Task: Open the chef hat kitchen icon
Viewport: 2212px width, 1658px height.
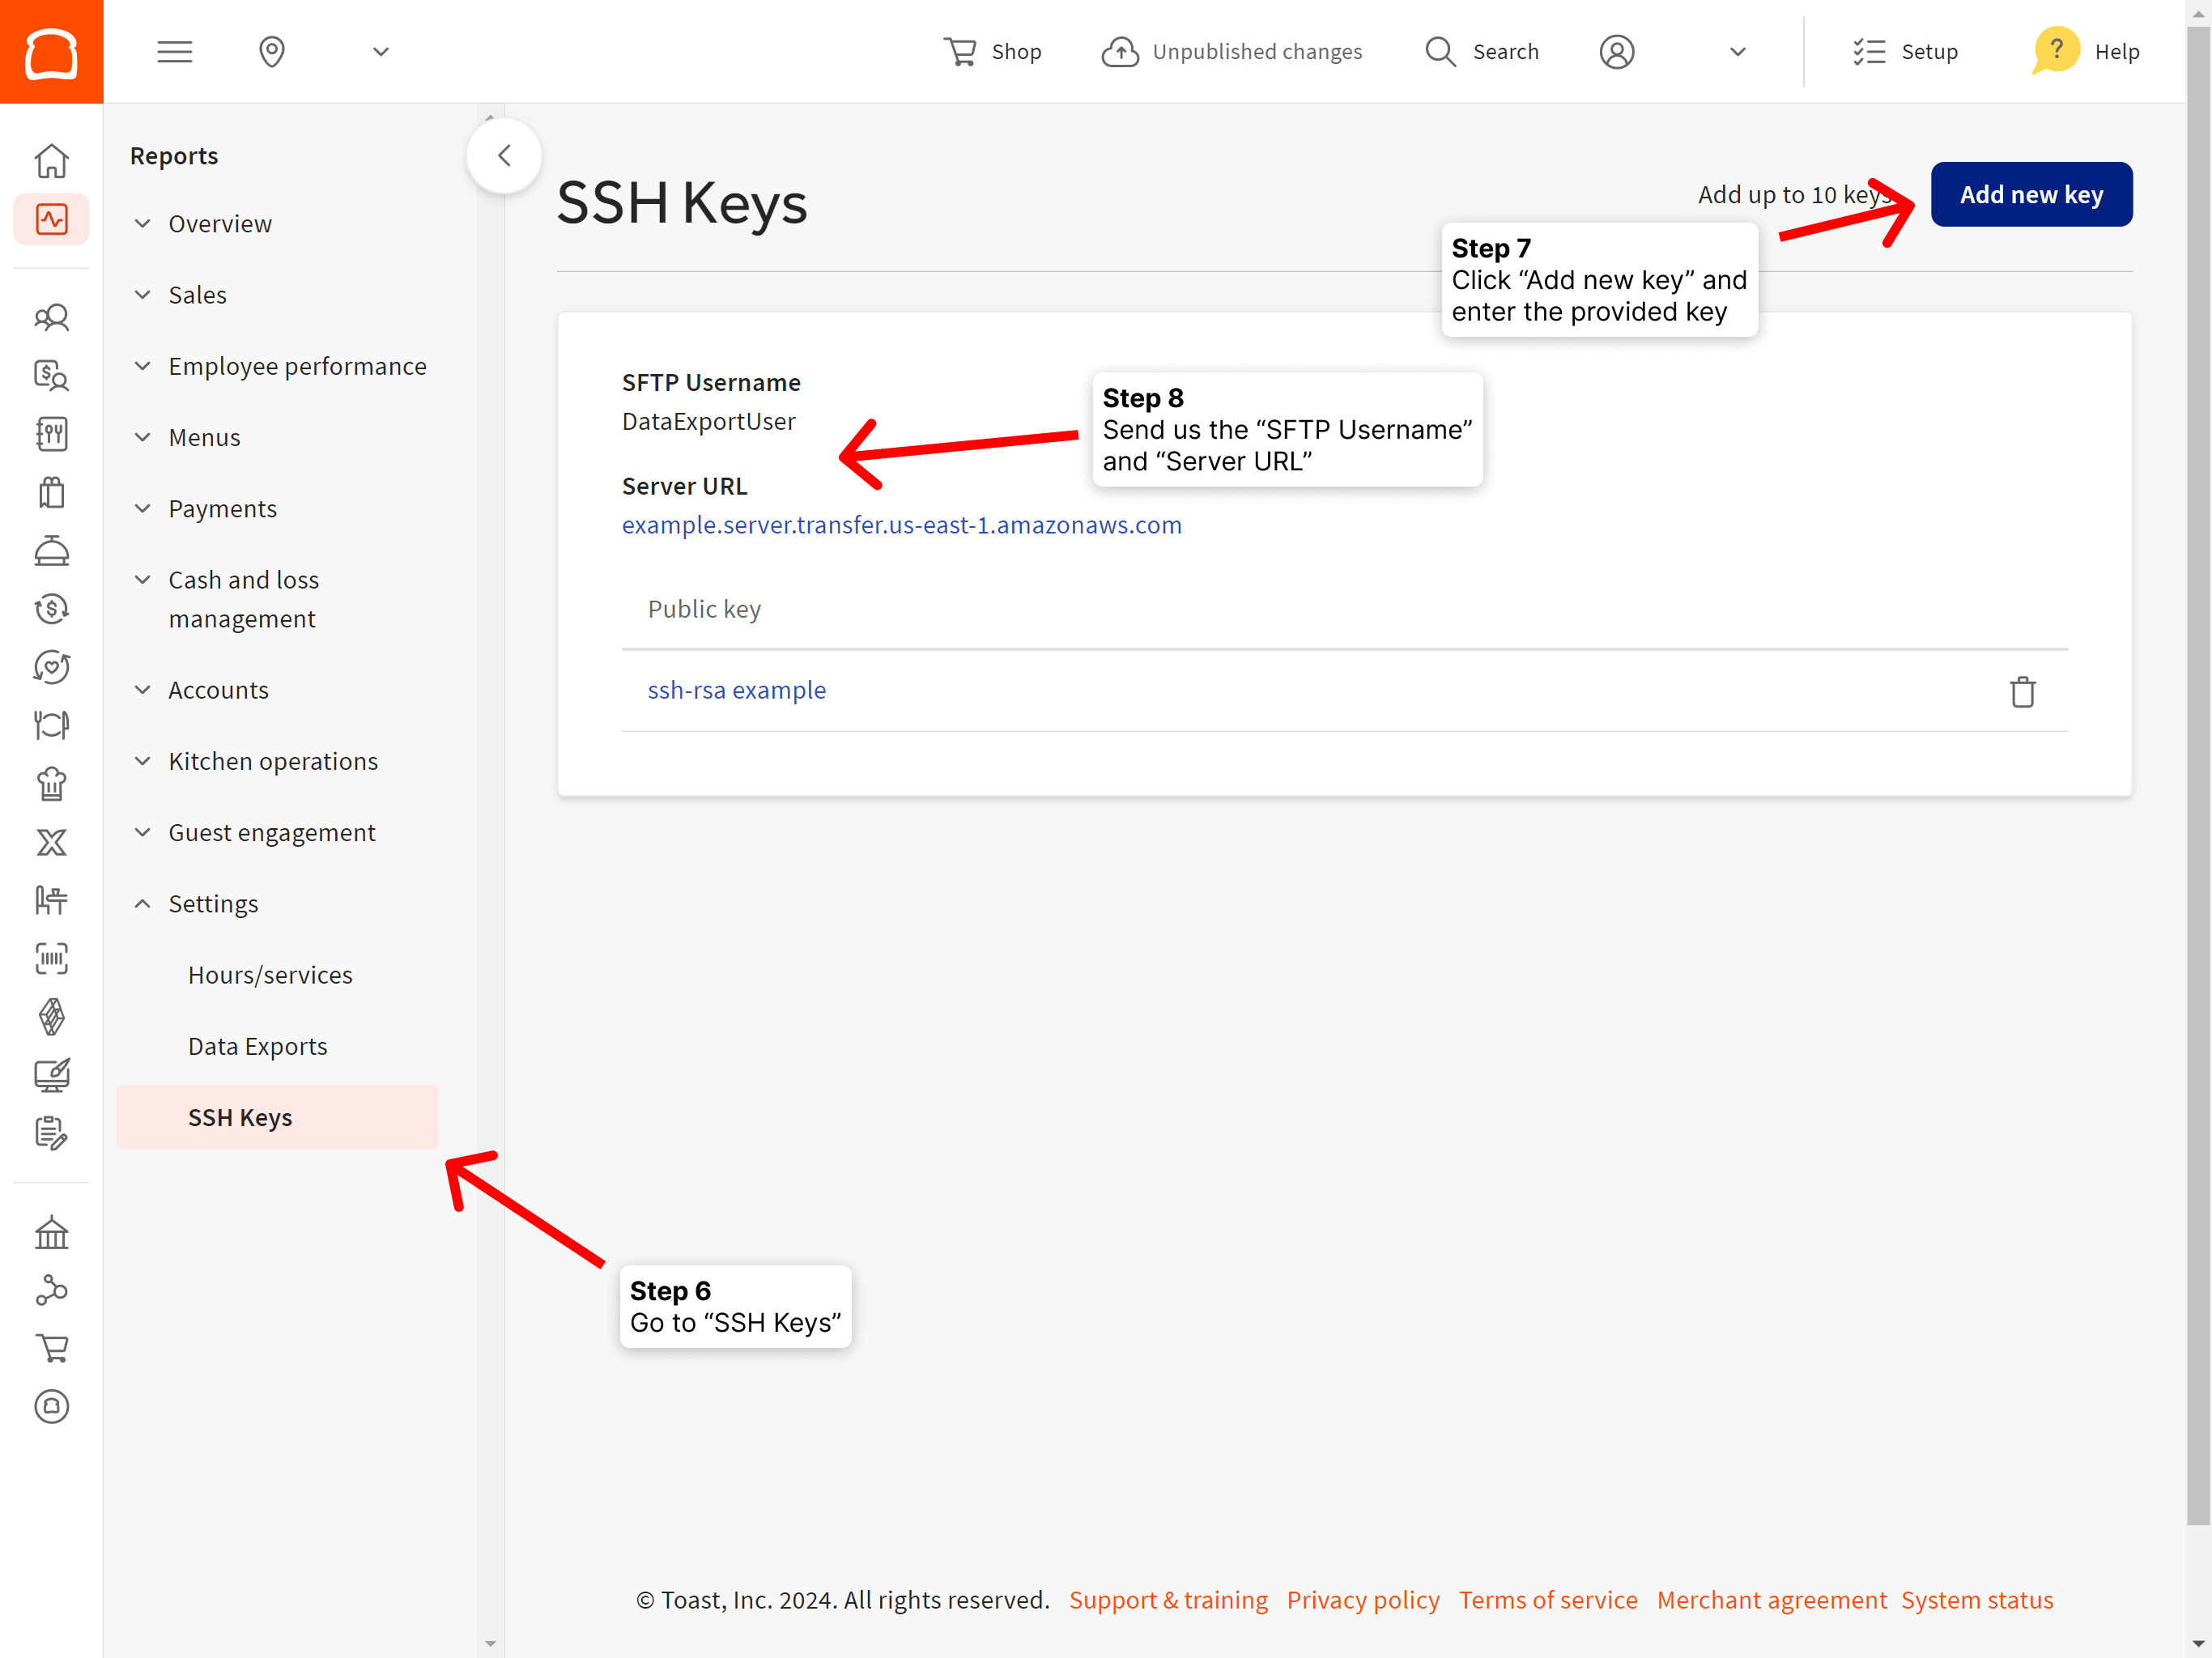Action: point(51,783)
